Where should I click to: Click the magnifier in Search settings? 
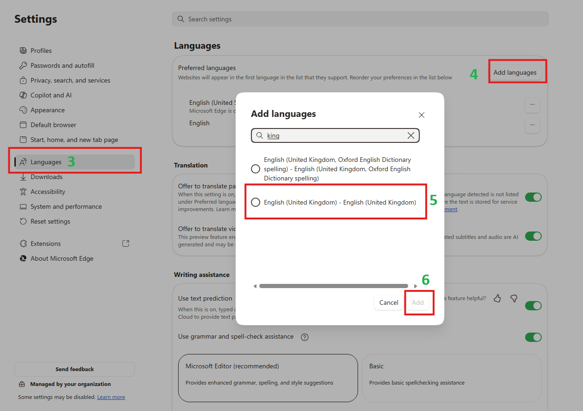[180, 19]
